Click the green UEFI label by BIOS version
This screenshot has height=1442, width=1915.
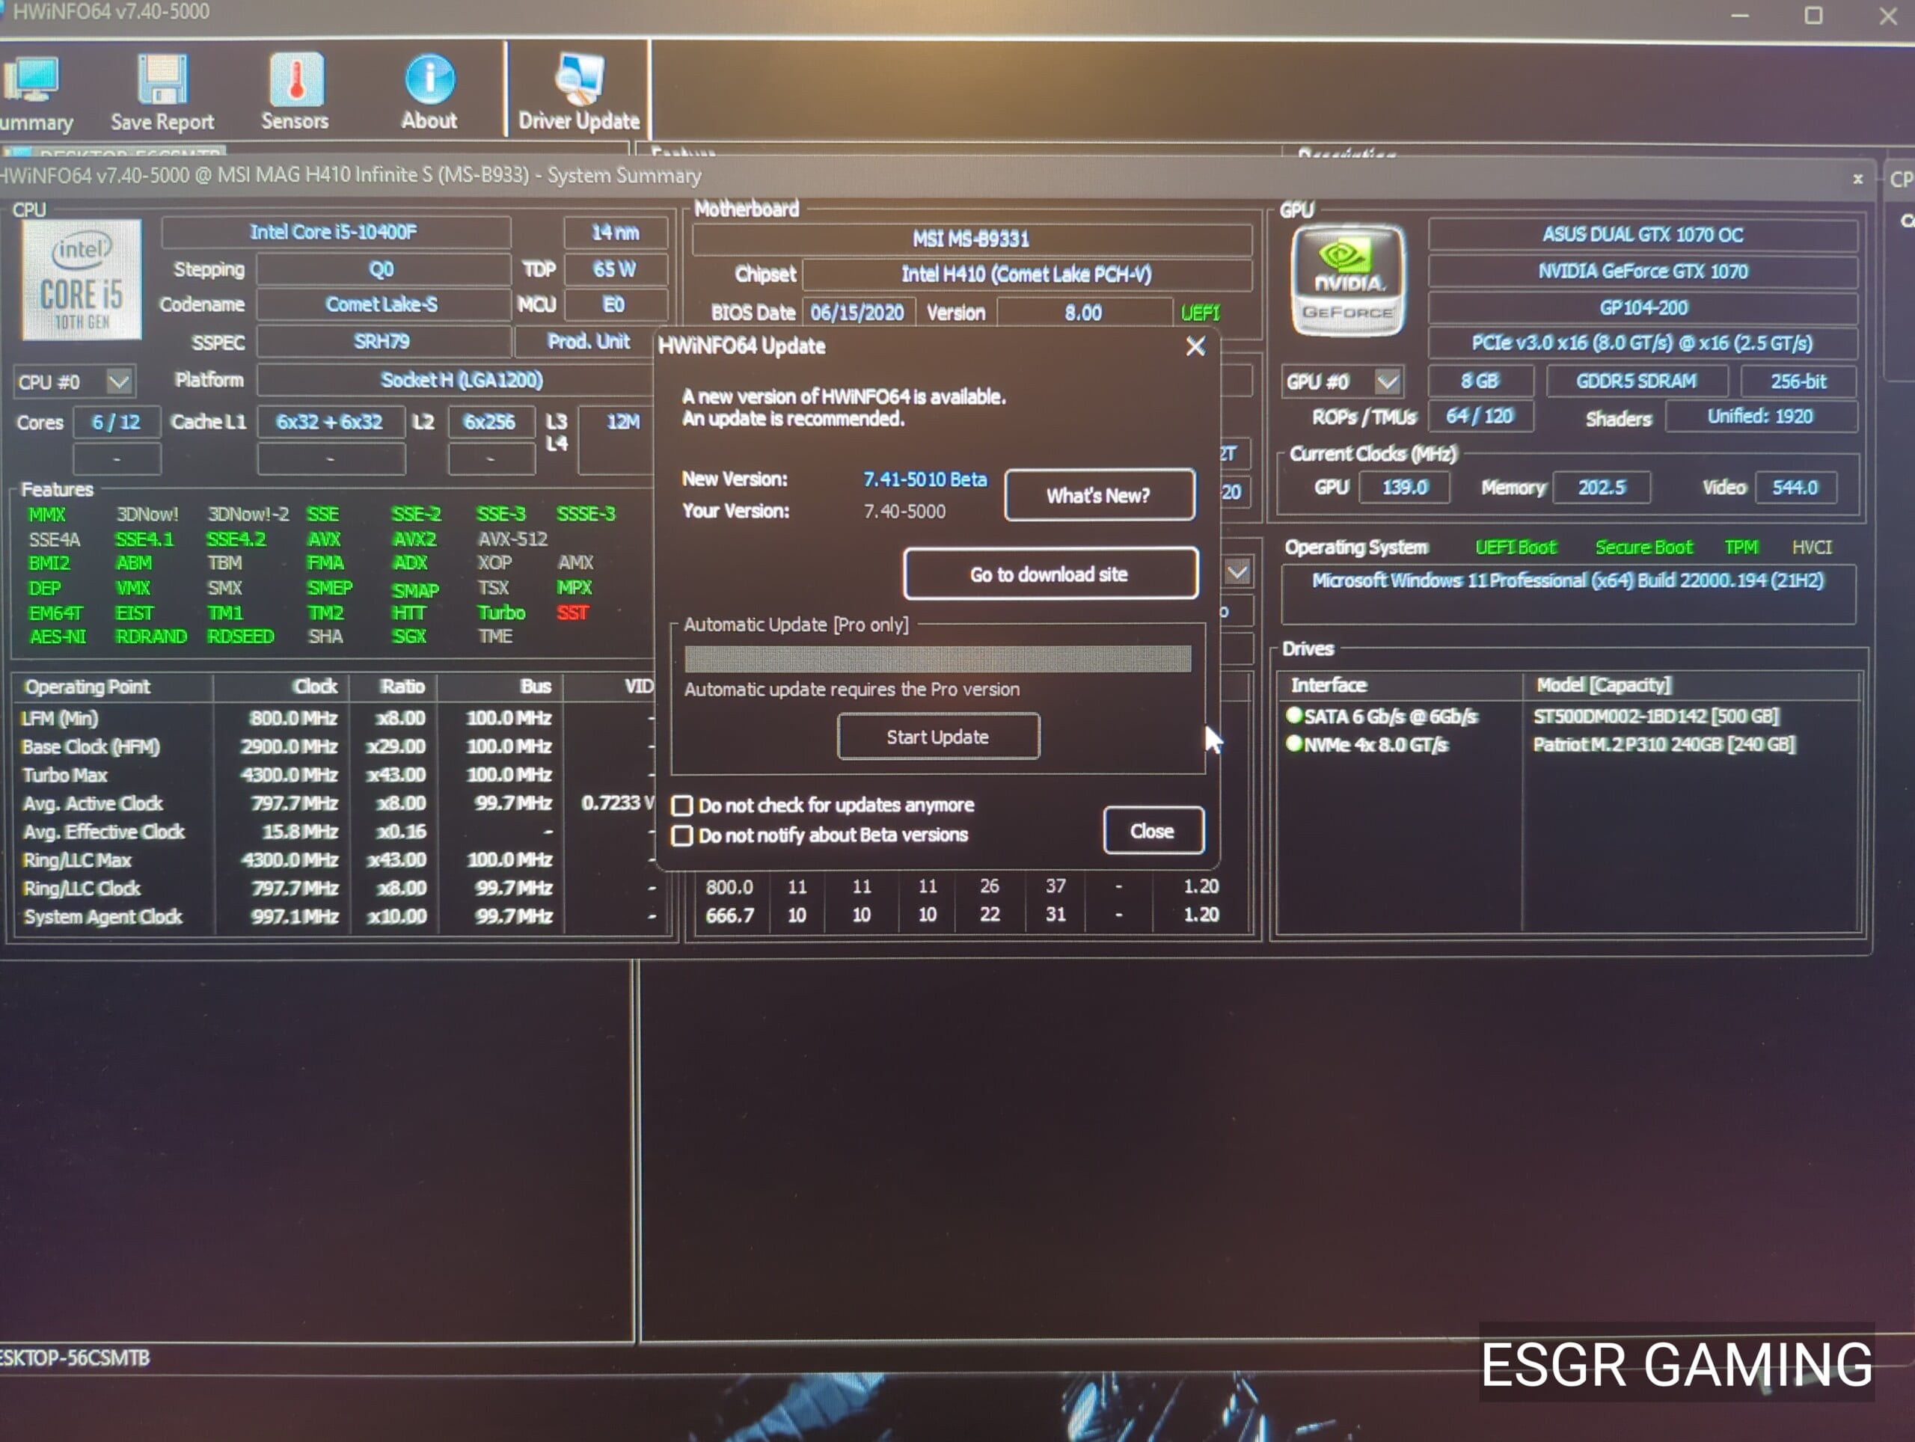1200,313
